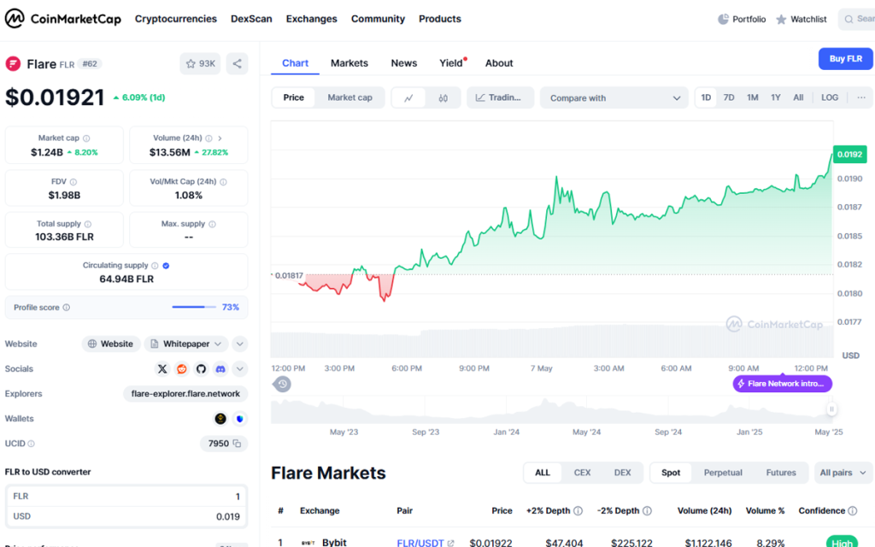Open the Watchlist star icon
Image resolution: width=875 pixels, height=547 pixels.
pos(781,19)
